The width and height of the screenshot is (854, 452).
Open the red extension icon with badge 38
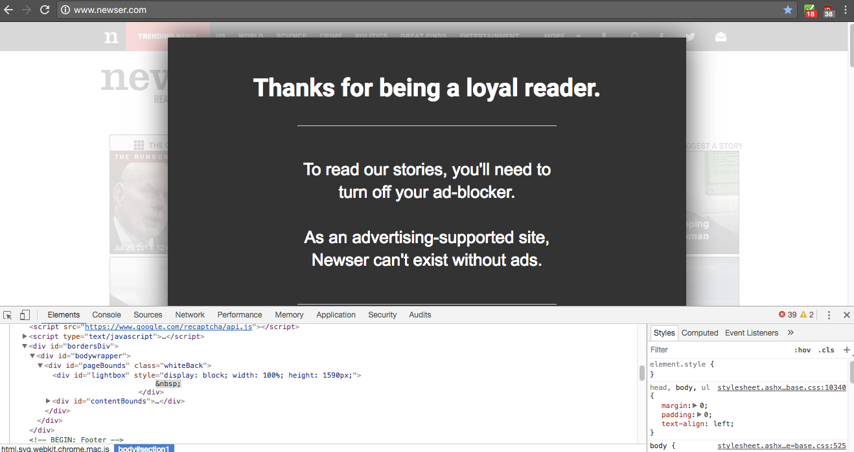coord(829,10)
